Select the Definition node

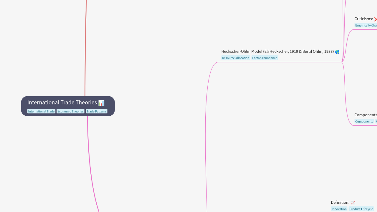[x=343, y=202]
